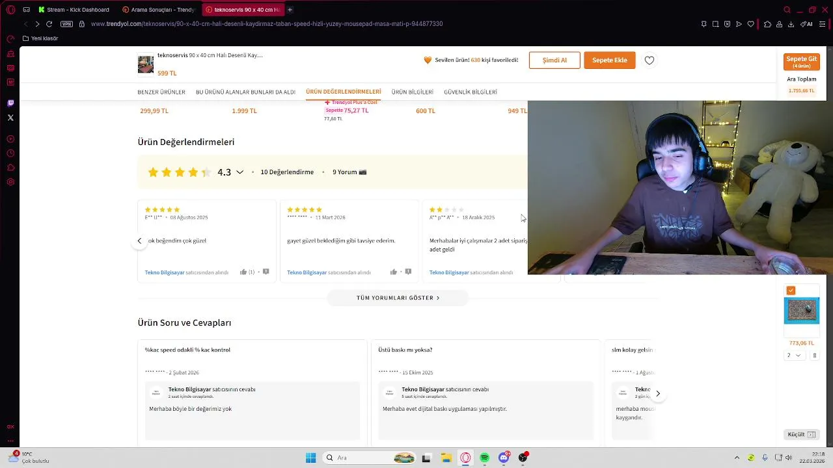The height and width of the screenshot is (468, 833).
Task: Click the VPN badge in the address bar
Action: (66, 24)
